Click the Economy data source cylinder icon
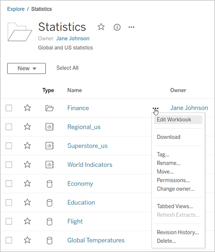This screenshot has height=252, width=215. click(x=49, y=184)
